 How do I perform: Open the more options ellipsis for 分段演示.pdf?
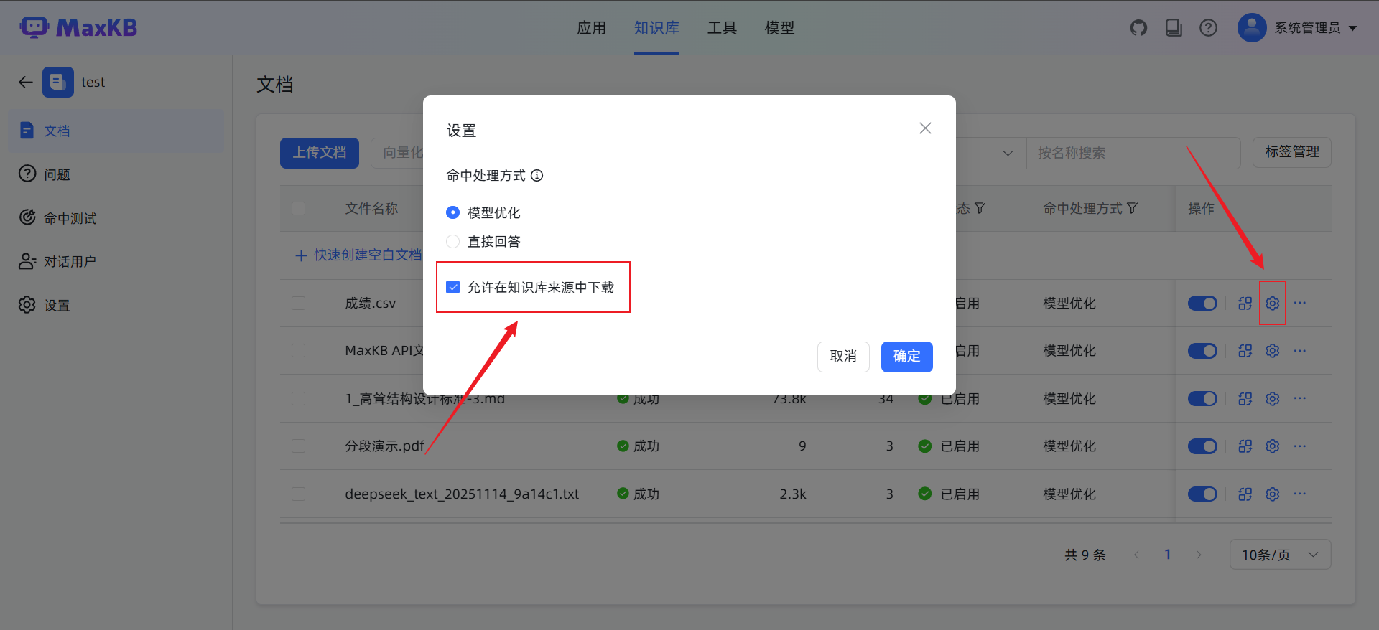coord(1299,446)
